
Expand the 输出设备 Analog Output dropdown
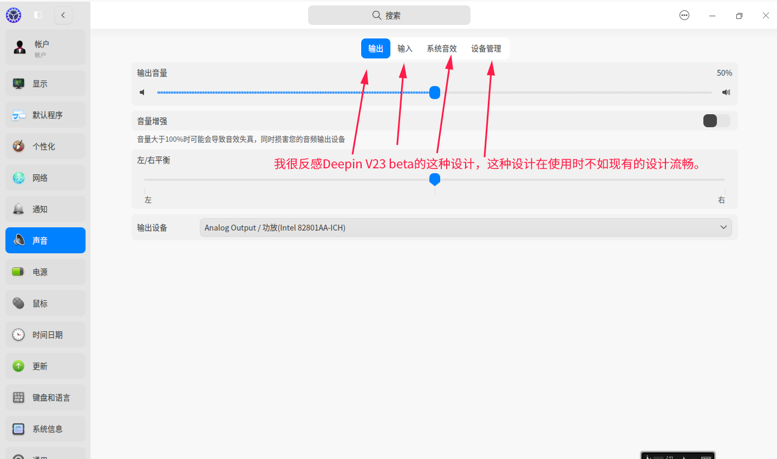pyautogui.click(x=466, y=227)
